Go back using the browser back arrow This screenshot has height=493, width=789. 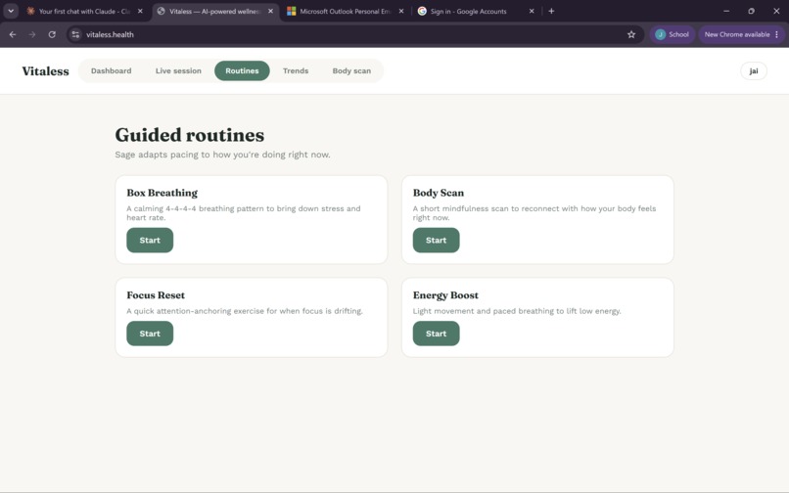tap(13, 34)
